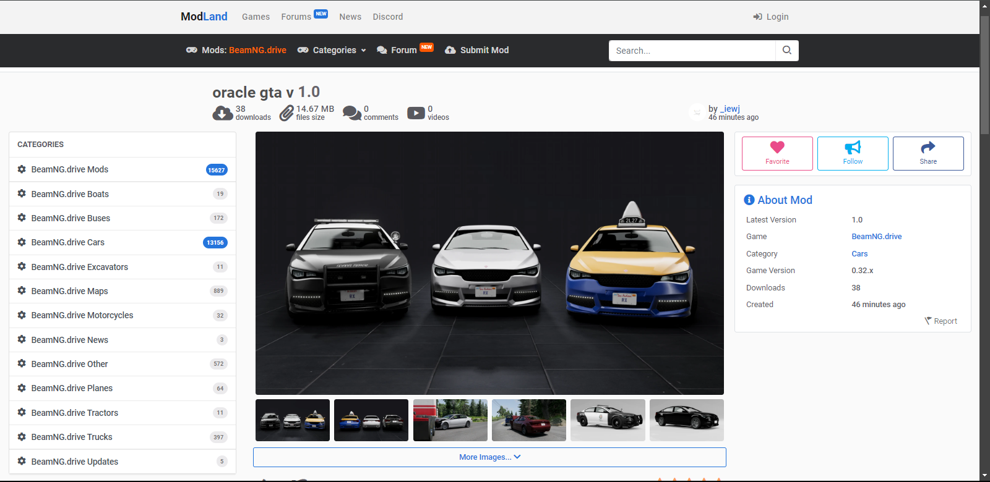Click the main mod preview image
This screenshot has height=482, width=990.
click(x=489, y=263)
